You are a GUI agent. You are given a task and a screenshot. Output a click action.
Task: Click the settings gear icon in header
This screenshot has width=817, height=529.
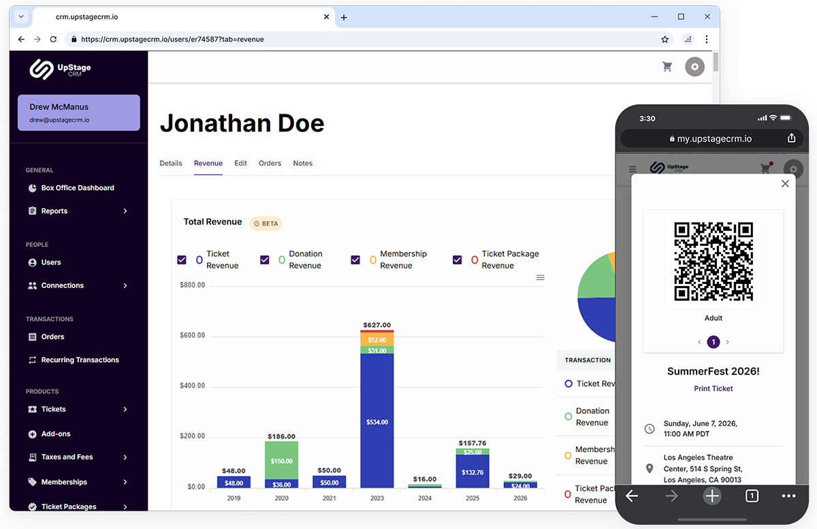(x=694, y=67)
